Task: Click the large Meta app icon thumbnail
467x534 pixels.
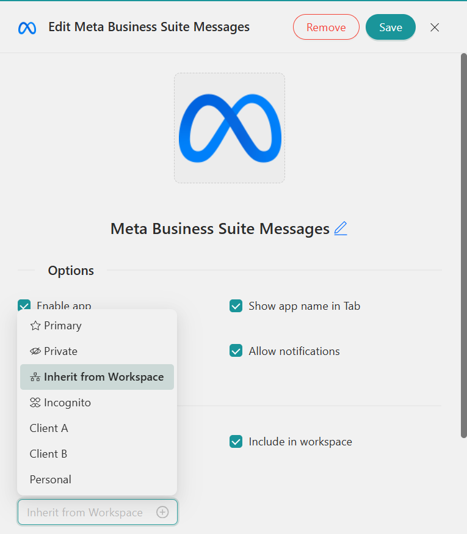Action: coord(230,128)
